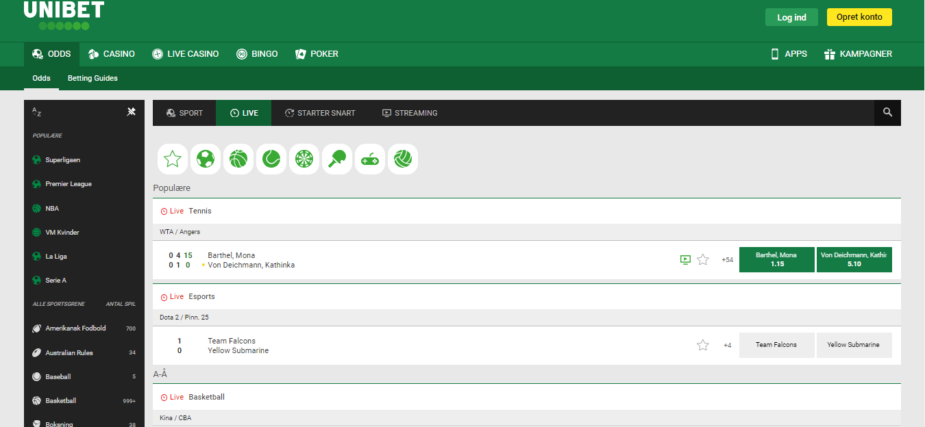925x427 pixels.
Task: Collapse the Live Esports section header
Action: click(526, 297)
